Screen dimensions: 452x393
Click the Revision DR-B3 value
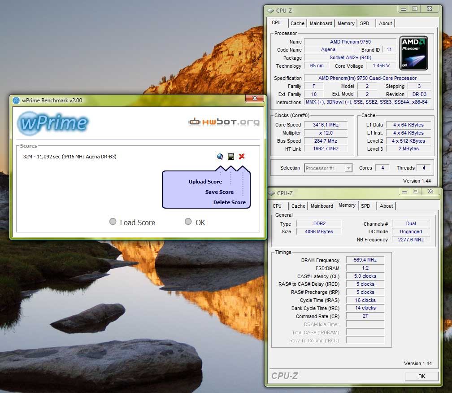419,94
